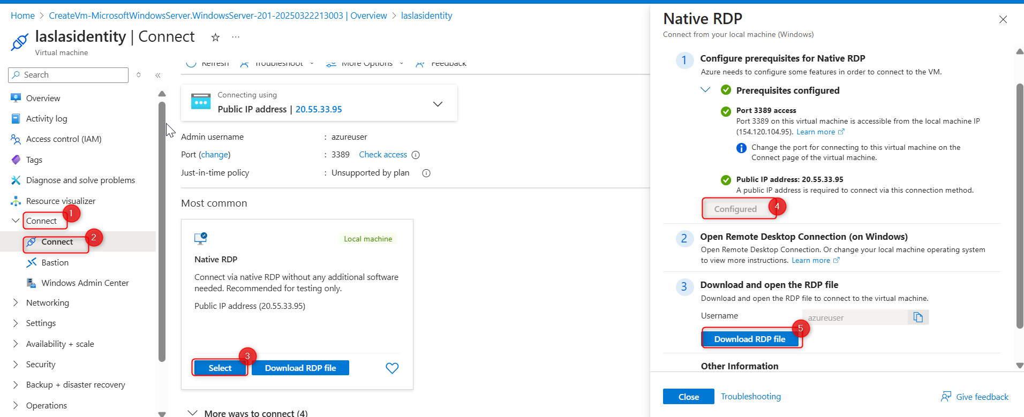Image resolution: width=1024 pixels, height=417 pixels.
Task: Collapse More ways to connect (4) section
Action: click(x=192, y=413)
